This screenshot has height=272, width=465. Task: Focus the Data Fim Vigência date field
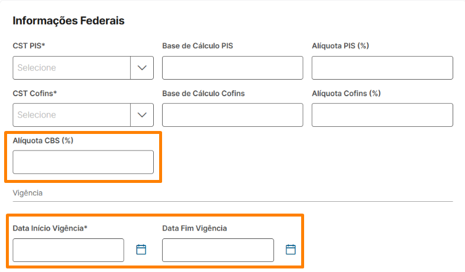[x=218, y=250]
